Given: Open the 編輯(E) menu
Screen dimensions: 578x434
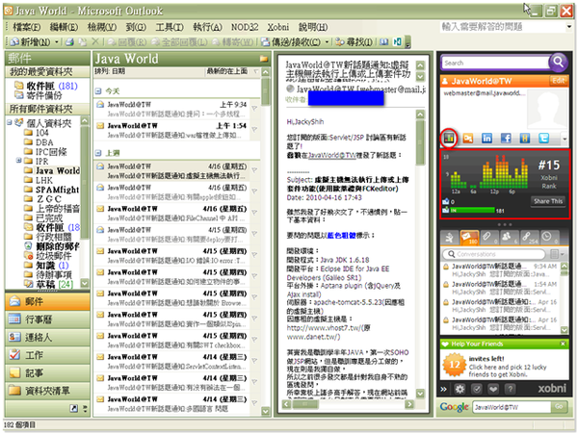Looking at the screenshot, I should (x=64, y=27).
